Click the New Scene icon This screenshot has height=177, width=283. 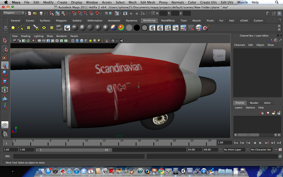click(30, 13)
